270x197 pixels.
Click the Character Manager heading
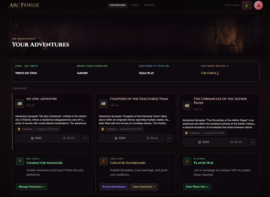click(x=45, y=163)
